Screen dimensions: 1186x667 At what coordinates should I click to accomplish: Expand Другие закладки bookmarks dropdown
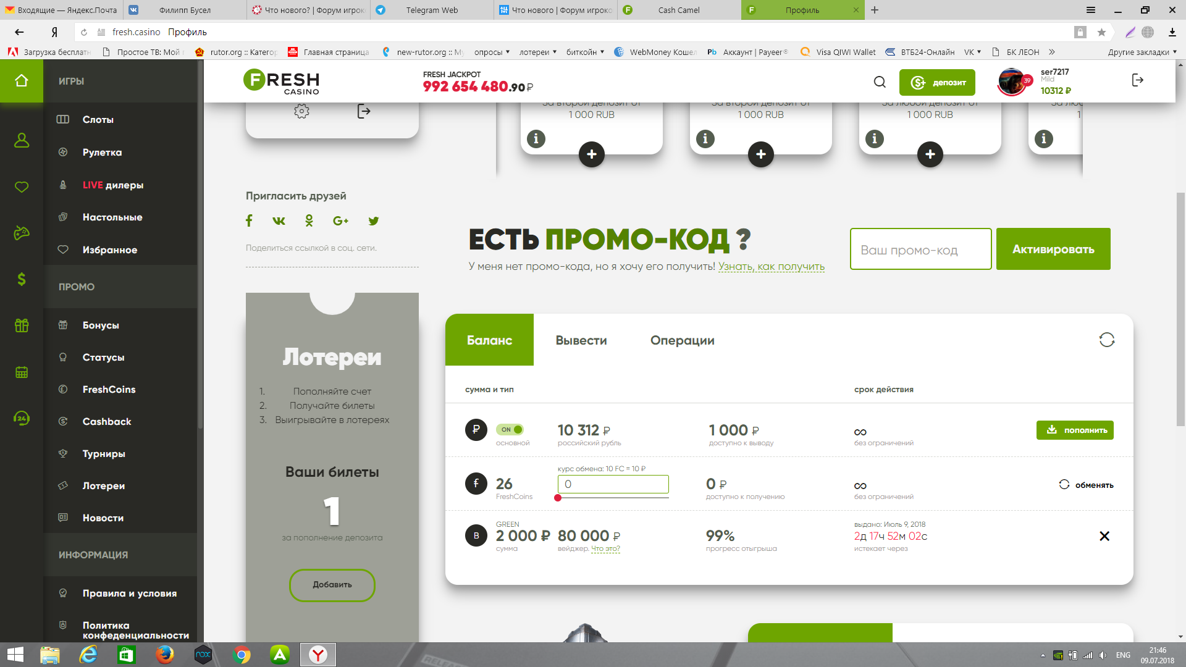tap(1142, 52)
